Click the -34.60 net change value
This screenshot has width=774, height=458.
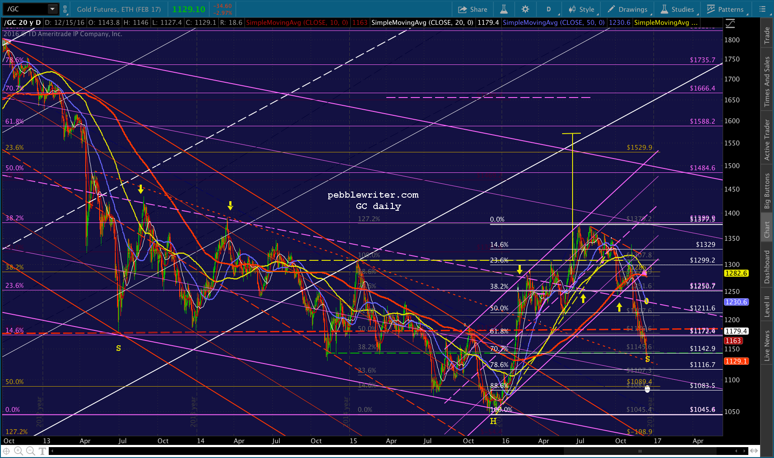pyautogui.click(x=223, y=6)
